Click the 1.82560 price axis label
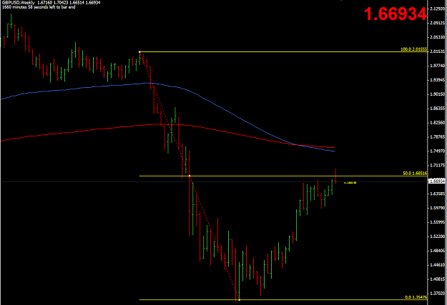 (x=437, y=123)
